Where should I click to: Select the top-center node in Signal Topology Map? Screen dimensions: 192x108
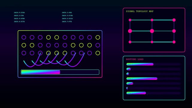click(152, 20)
